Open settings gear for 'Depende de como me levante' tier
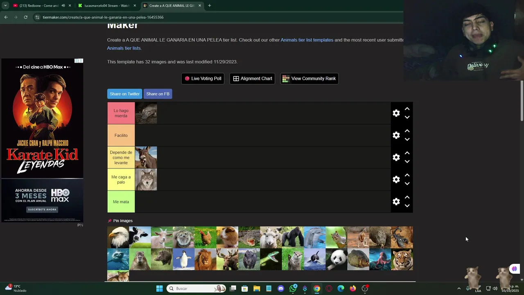 tap(396, 157)
